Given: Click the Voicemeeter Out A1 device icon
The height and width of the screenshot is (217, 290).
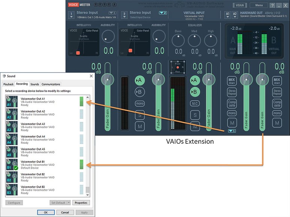Looking at the screenshot, I should 12,101.
